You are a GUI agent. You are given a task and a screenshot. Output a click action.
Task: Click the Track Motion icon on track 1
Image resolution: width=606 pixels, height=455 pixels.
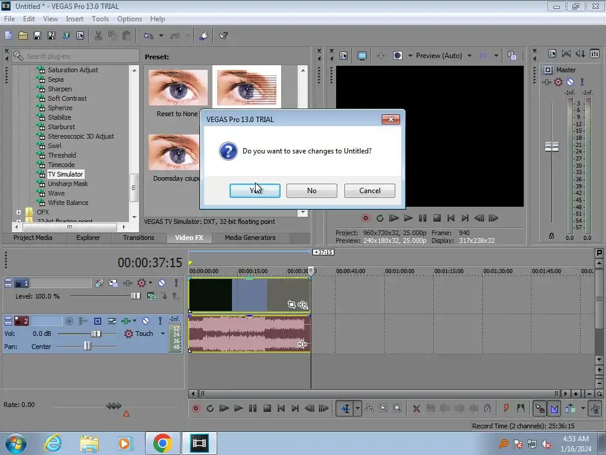(x=113, y=283)
